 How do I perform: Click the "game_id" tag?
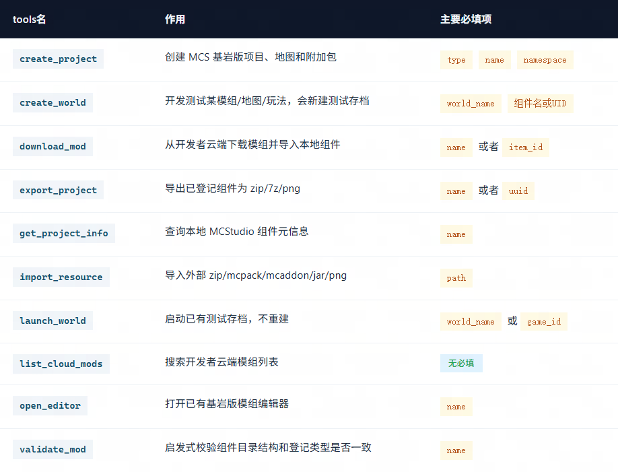[x=544, y=322]
